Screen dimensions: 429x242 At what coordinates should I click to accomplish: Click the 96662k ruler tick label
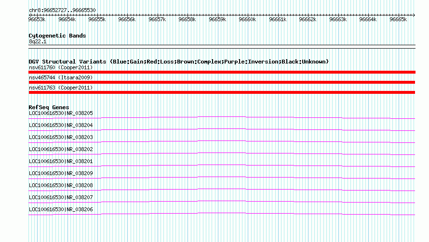point(308,19)
